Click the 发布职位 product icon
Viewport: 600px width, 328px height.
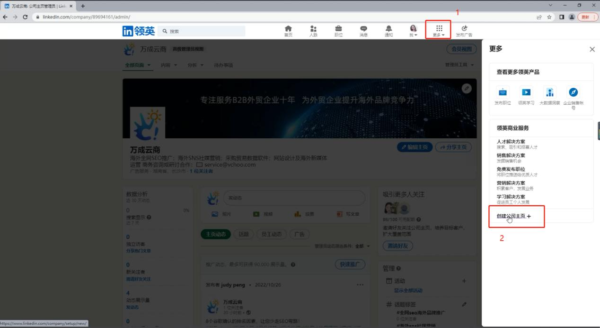(x=503, y=93)
